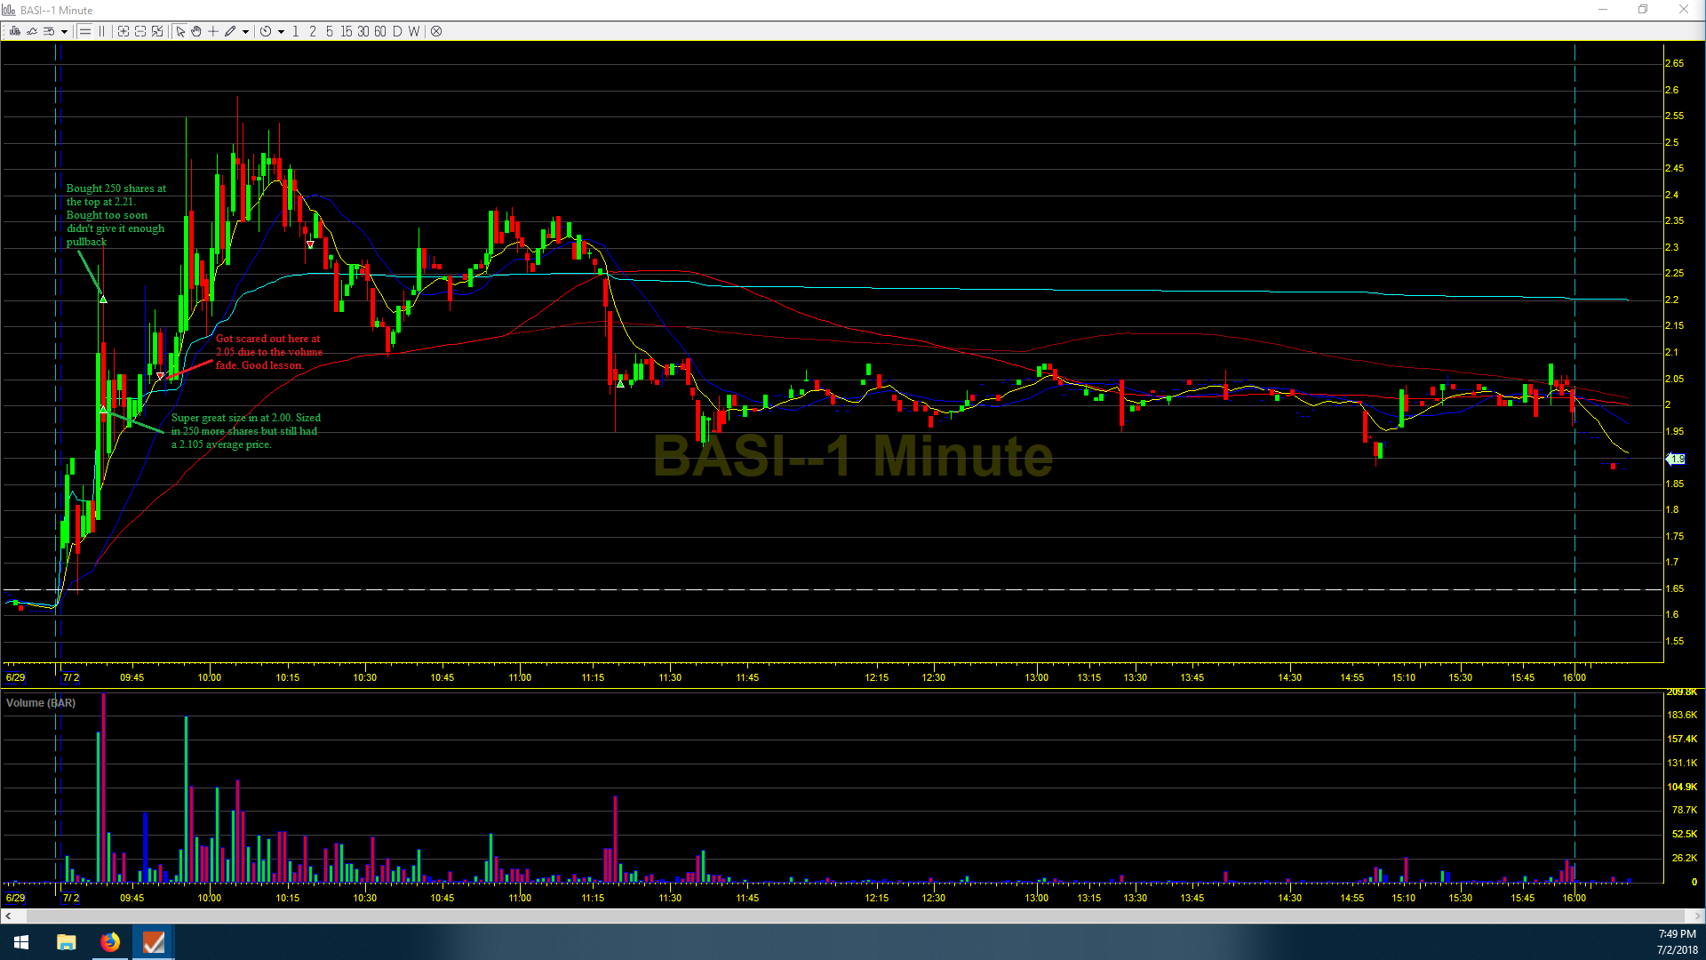This screenshot has height=960, width=1706.
Task: Switch to Daily timeframe D
Action: point(396,31)
